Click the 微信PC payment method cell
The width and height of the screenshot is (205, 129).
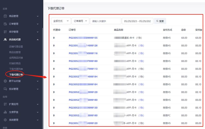pyautogui.click(x=167, y=115)
